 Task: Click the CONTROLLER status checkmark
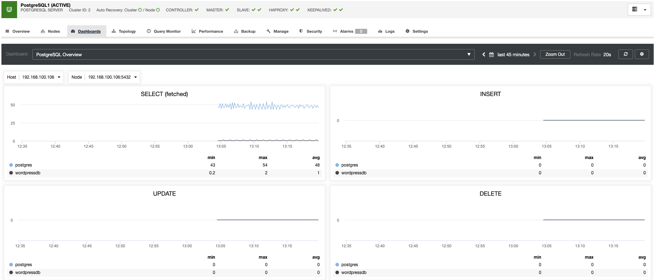pos(197,10)
